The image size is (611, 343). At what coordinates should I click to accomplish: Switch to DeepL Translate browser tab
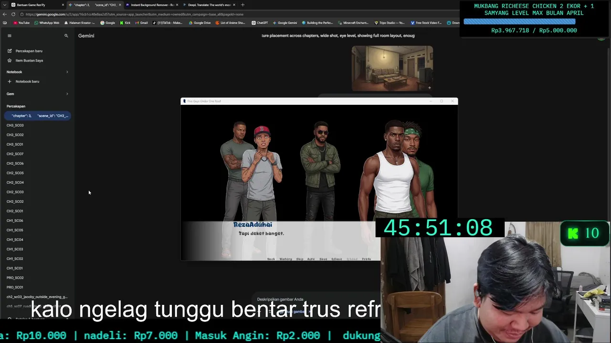click(209, 5)
